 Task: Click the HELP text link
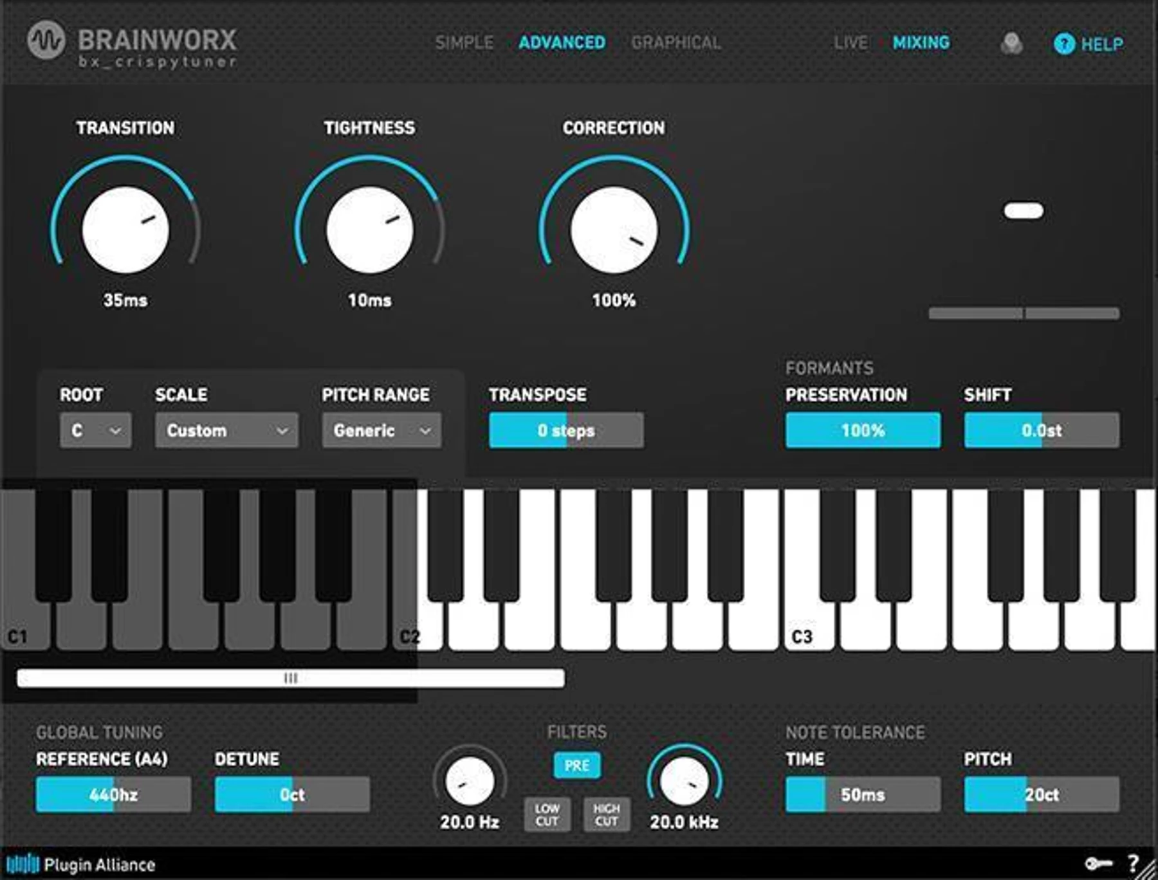click(1102, 44)
